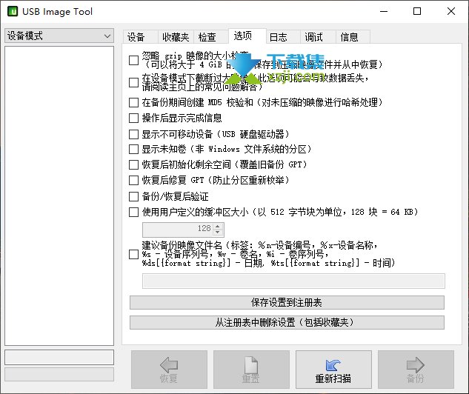Screen dimensions: 469x394
Task: Click the buffer size 128 field
Action: pyautogui.click(x=179, y=230)
